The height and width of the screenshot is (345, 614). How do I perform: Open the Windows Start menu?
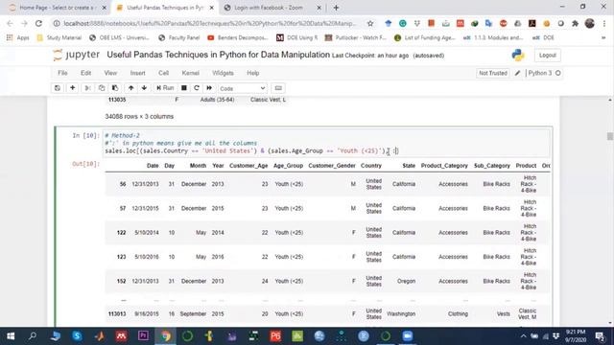coord(11,336)
